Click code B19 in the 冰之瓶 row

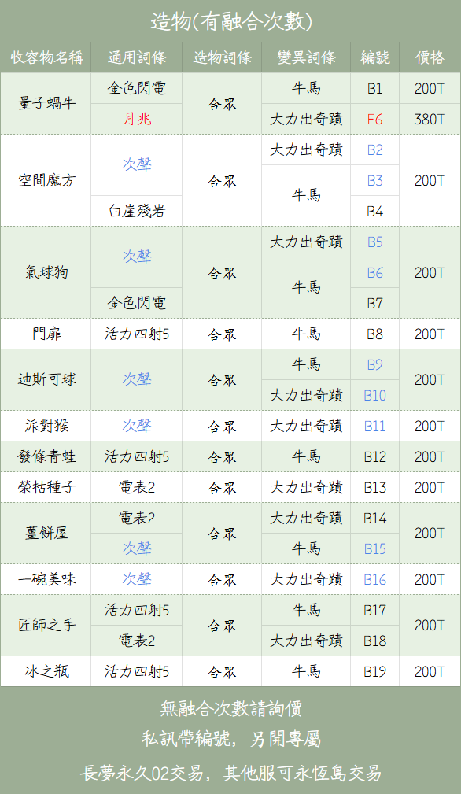(375, 671)
